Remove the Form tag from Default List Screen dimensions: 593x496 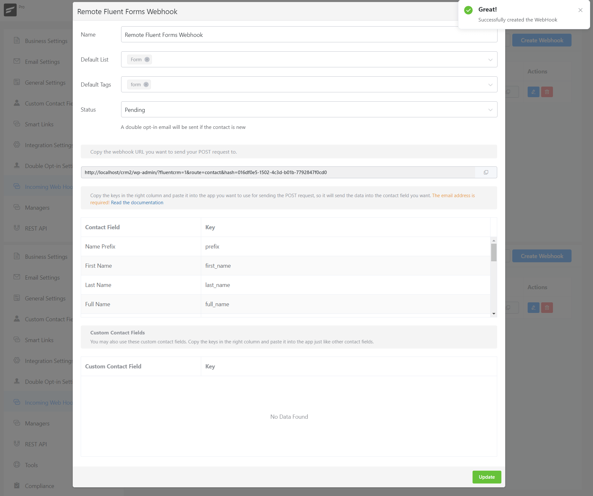[x=147, y=59]
